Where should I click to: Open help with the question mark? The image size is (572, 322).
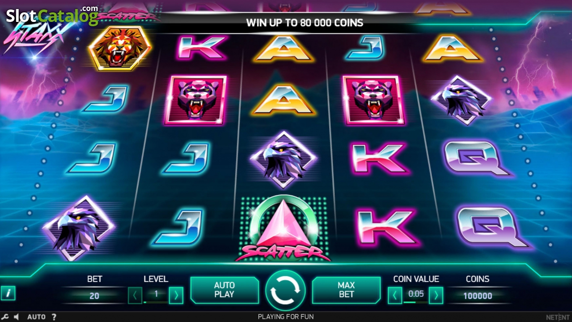[54, 317]
